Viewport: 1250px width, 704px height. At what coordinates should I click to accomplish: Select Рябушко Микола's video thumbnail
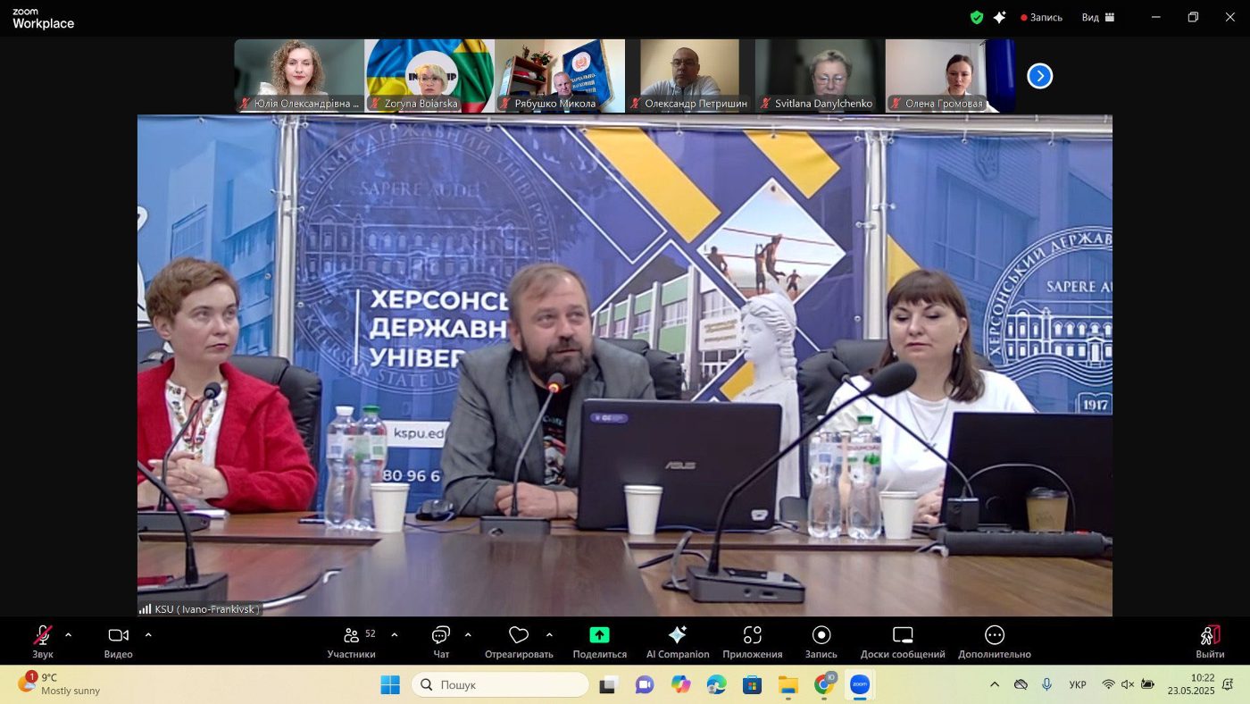(x=560, y=76)
